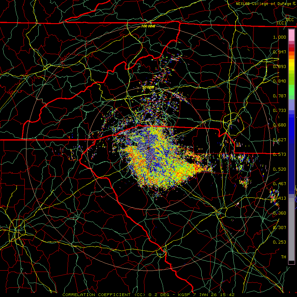Select the 0.467 scale value
The height and width of the screenshot is (297, 297).
click(280, 184)
